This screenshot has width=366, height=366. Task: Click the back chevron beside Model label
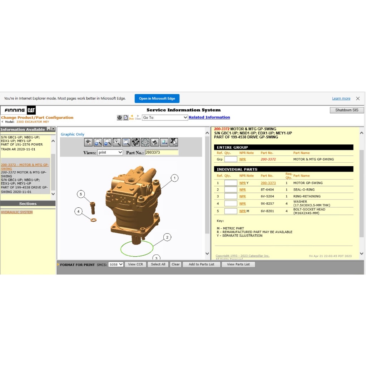pos(3,122)
